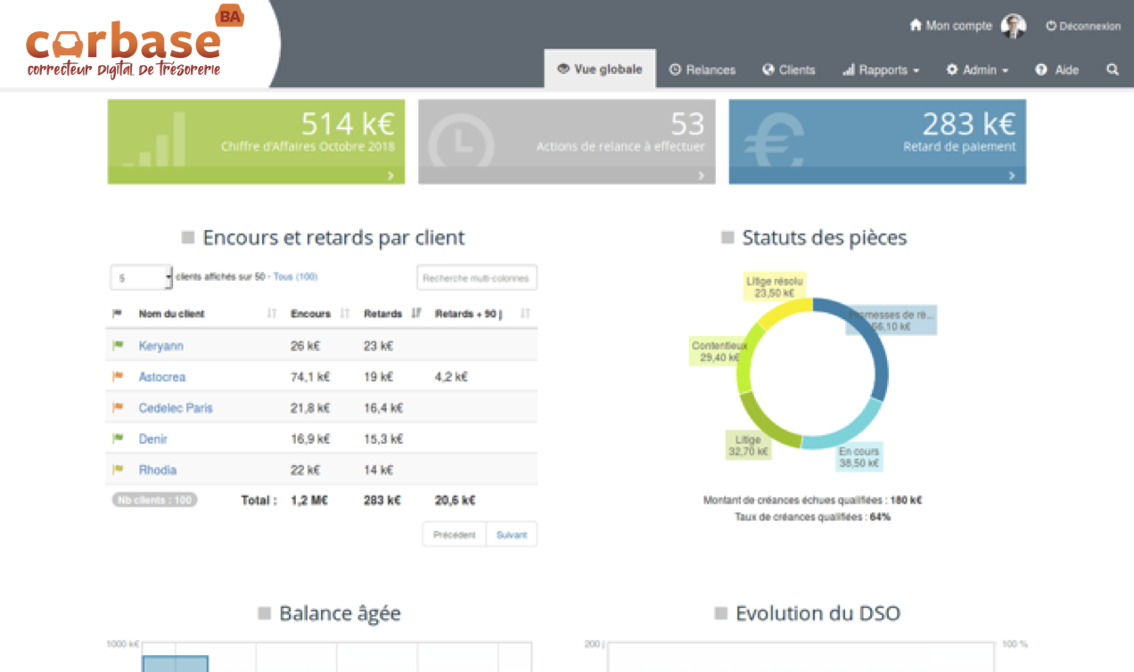The width and height of the screenshot is (1134, 672).
Task: Click Astocrea's 4,2 k€ Retards + 90 j value
Action: (x=451, y=377)
